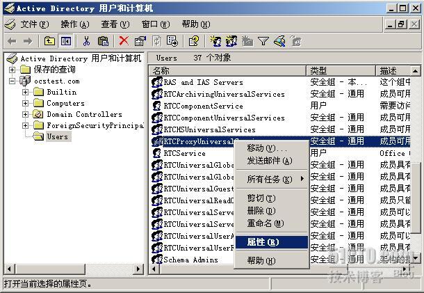Open filter options funnel icon
The width and height of the screenshot is (424, 293).
[x=263, y=41]
